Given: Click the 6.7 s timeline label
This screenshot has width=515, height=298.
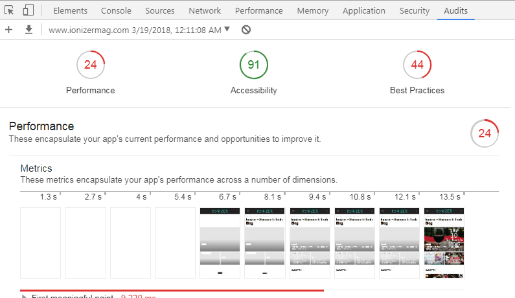Looking at the screenshot, I should click(227, 197).
